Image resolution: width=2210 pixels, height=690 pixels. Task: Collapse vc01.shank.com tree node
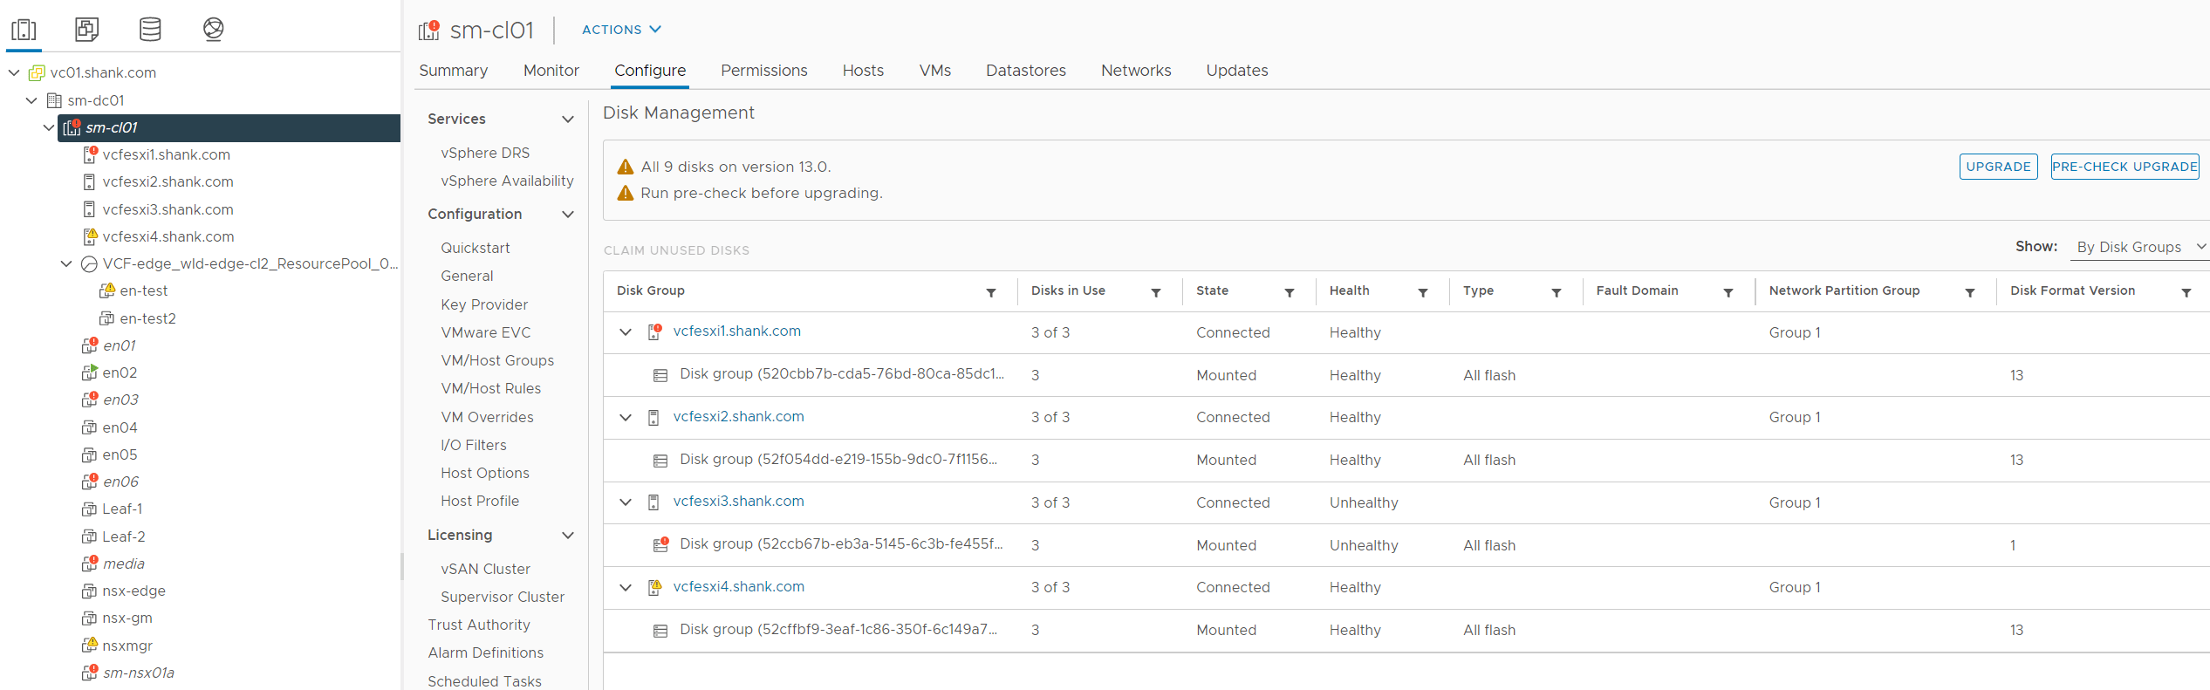coord(14,72)
